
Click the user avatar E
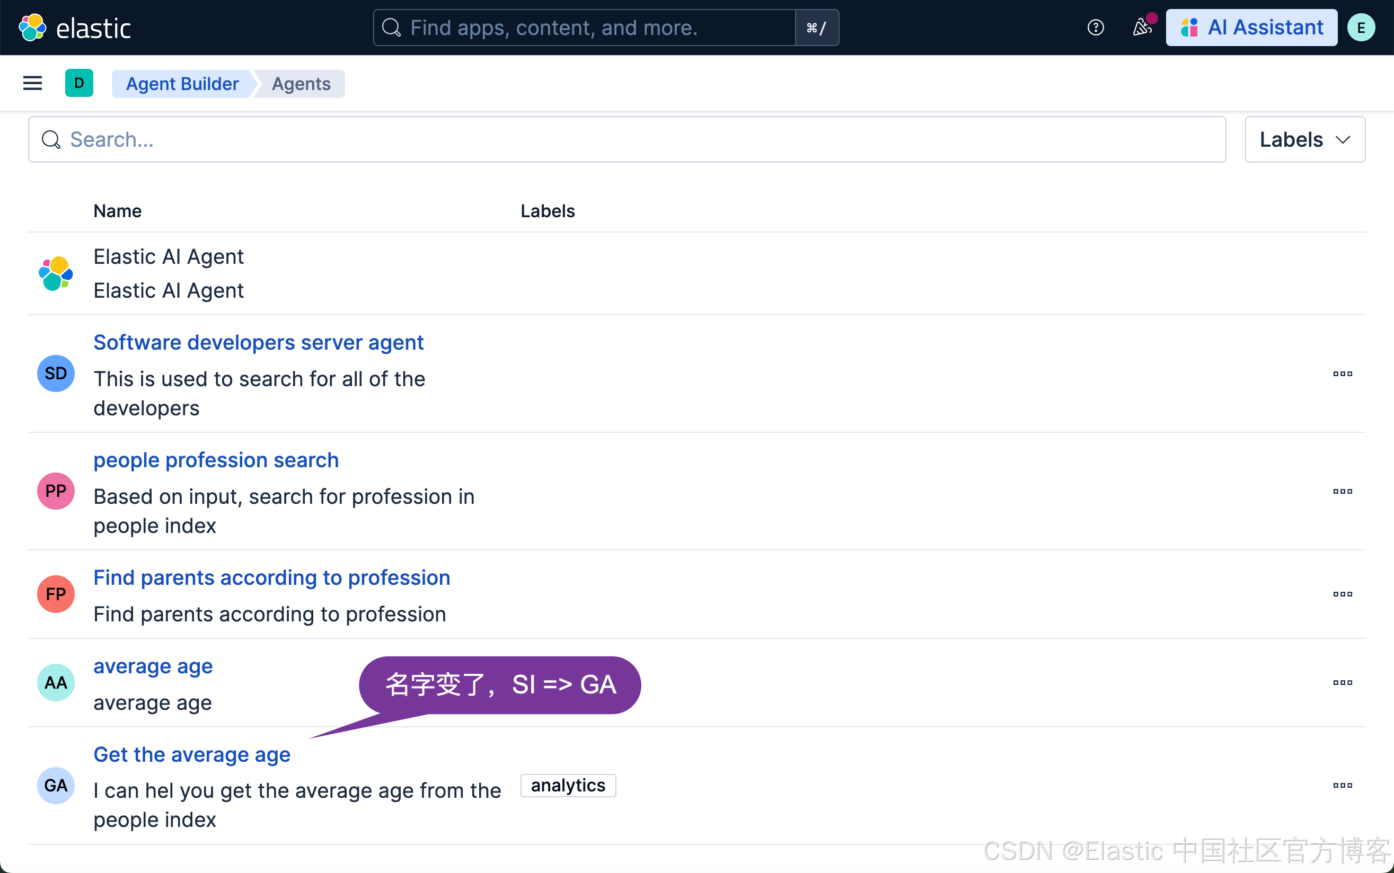tap(1361, 28)
